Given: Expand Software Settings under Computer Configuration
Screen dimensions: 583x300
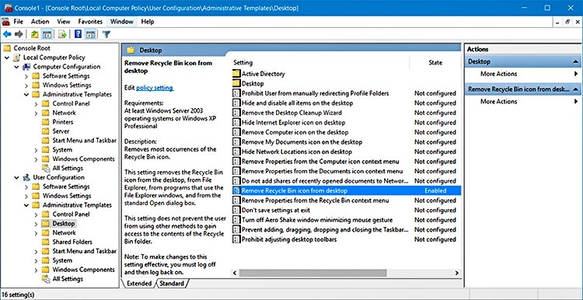Looking at the screenshot, I should 26,76.
